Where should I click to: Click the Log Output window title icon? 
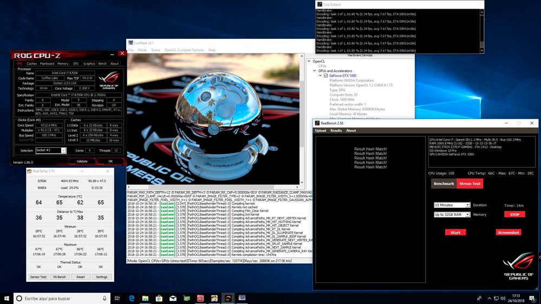pos(320,4)
